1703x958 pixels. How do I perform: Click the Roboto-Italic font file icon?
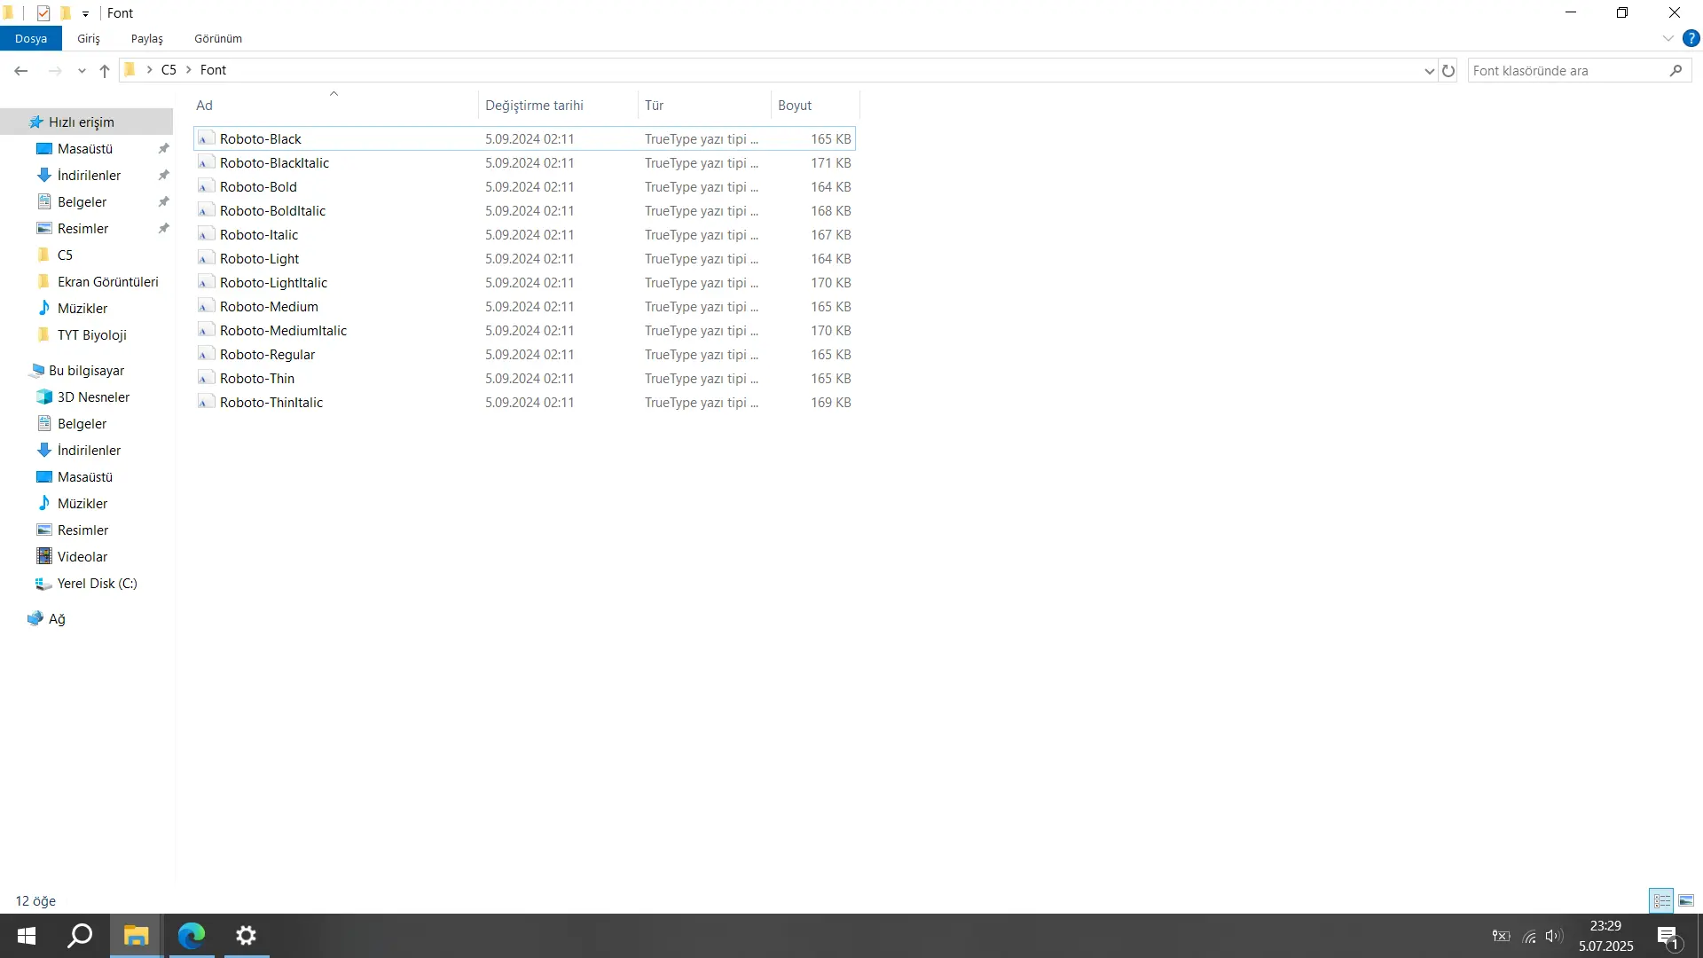click(206, 235)
